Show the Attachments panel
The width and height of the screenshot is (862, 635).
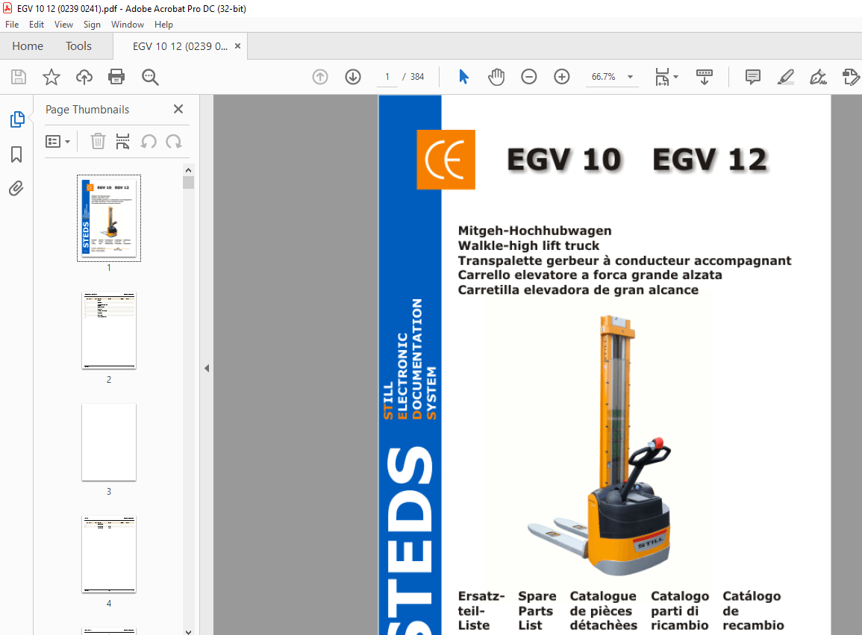16,189
